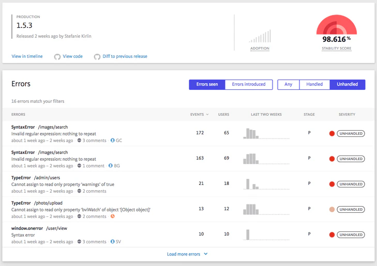Click the trend histogram in the window.onerror row
Viewport: 377px width, 266px height.
266,235
